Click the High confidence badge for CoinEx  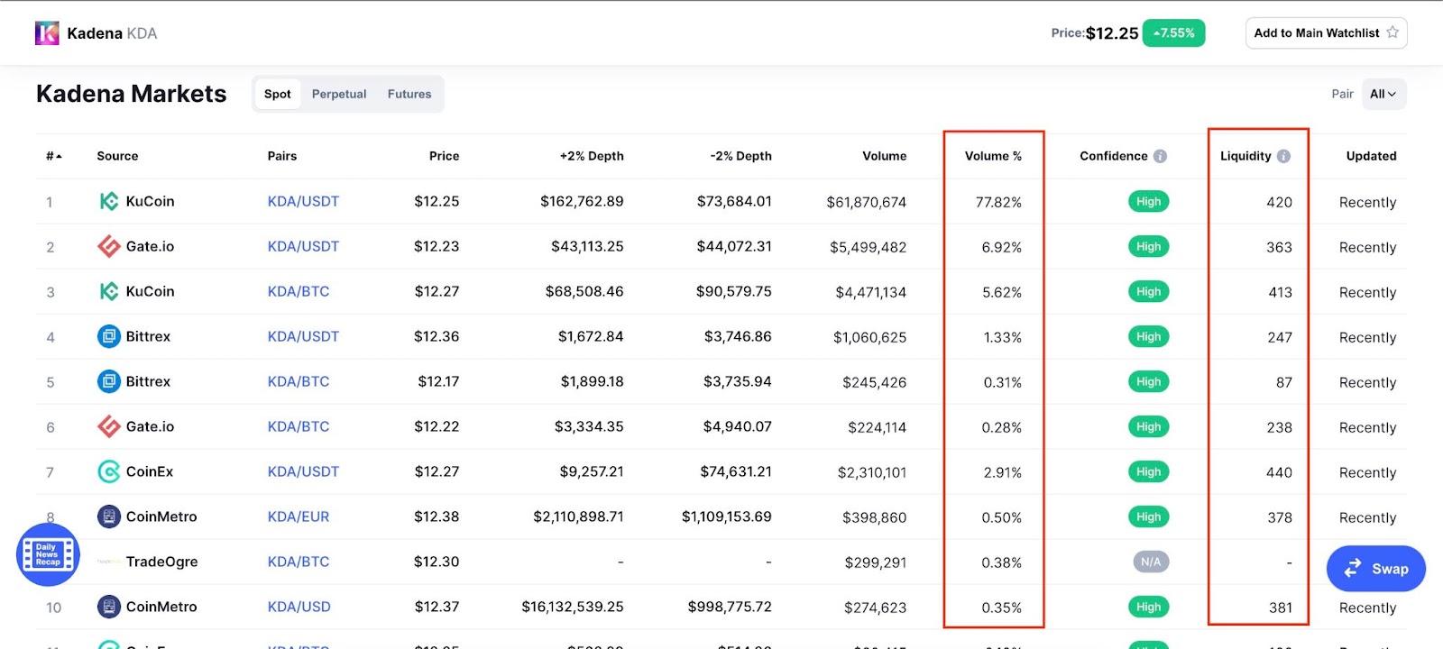[1148, 471]
